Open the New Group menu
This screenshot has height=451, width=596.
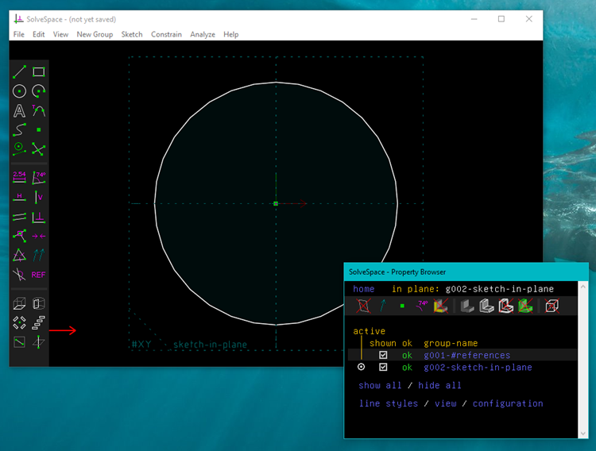click(95, 34)
